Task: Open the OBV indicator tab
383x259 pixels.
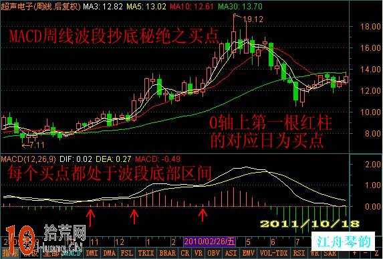Action: 213,253
